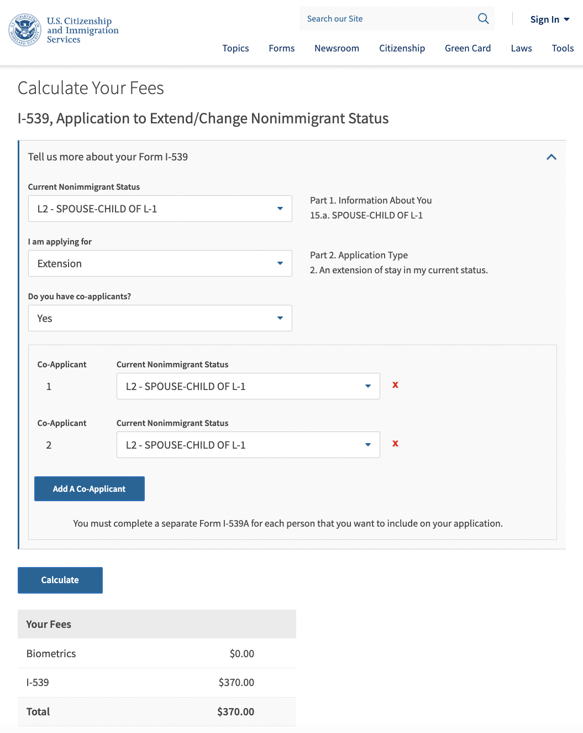Open the Forms menu
The image size is (583, 733).
[x=282, y=48]
